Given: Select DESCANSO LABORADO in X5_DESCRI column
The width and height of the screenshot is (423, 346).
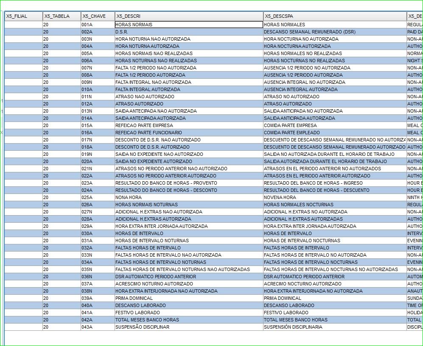Looking at the screenshot, I should (x=189, y=306).
